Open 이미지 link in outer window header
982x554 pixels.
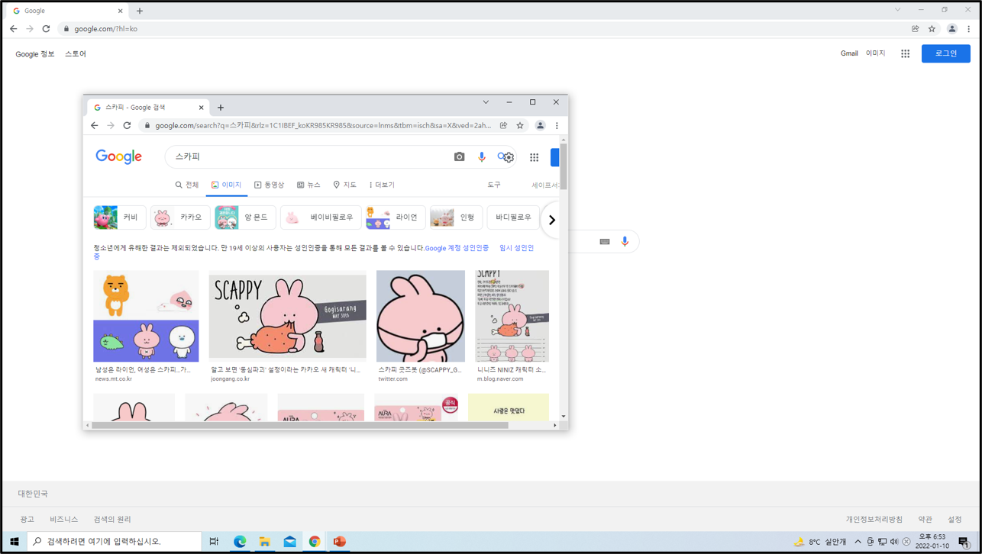coord(875,53)
